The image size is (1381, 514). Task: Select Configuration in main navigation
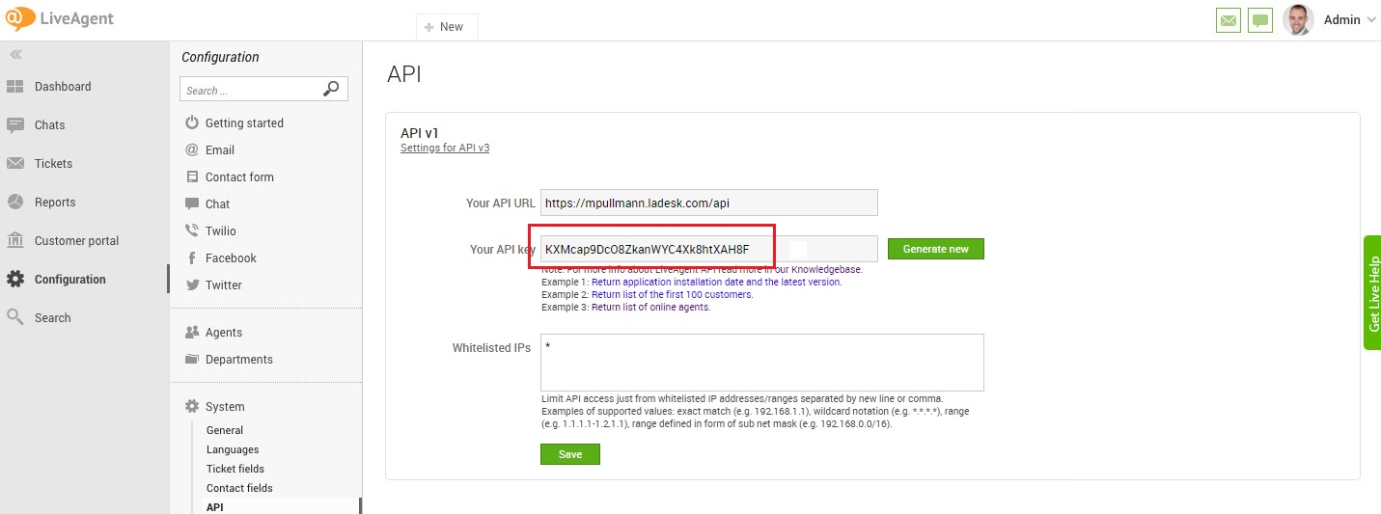[70, 280]
